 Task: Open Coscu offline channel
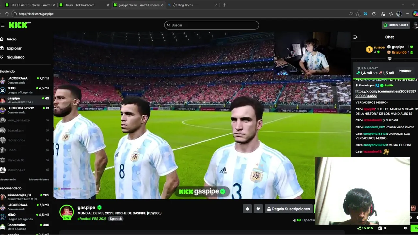click(25, 150)
